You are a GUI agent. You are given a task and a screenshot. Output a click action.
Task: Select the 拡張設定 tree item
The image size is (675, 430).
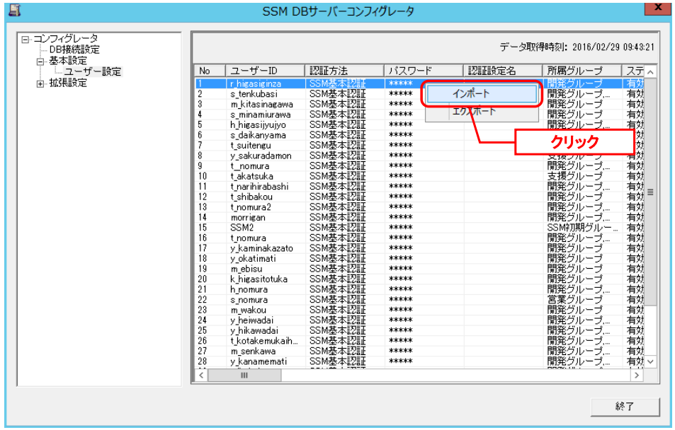click(x=68, y=83)
